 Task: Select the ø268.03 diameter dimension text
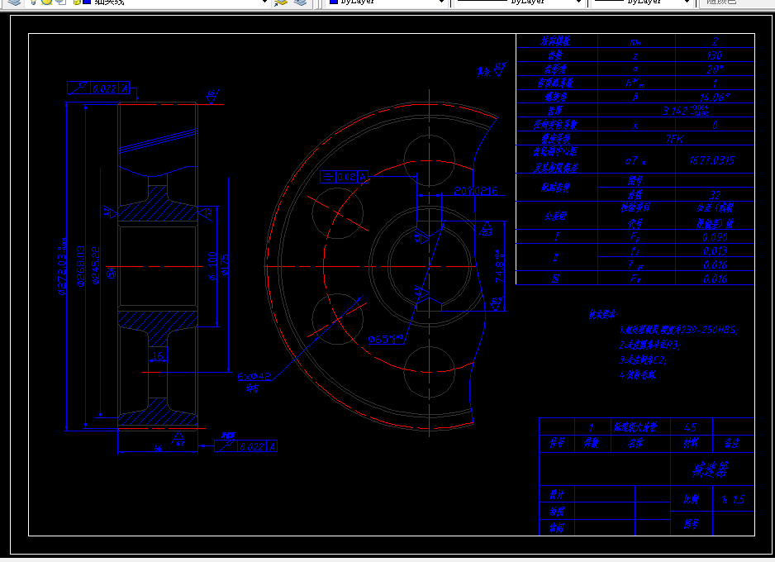coord(81,266)
